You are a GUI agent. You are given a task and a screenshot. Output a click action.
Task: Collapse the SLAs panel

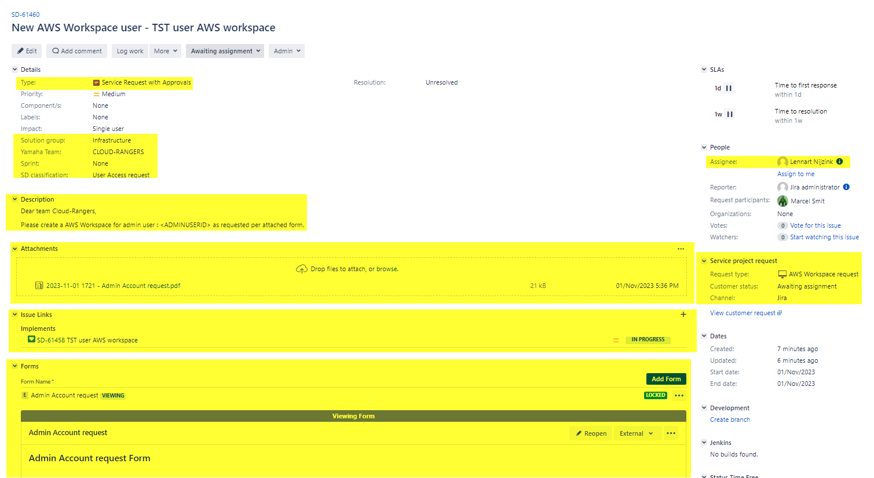click(x=704, y=70)
